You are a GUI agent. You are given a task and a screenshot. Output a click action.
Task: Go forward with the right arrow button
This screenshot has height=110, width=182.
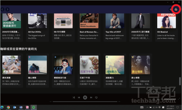tap(7, 9)
